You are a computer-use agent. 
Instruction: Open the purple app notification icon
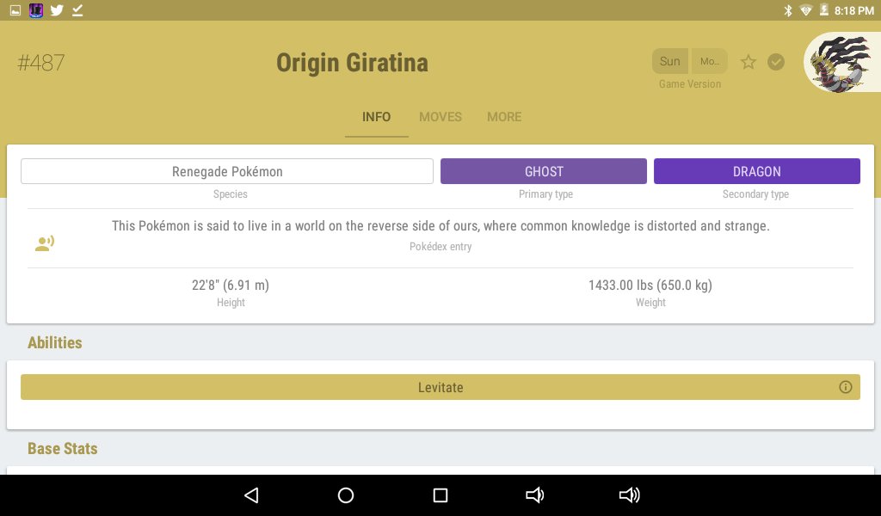coord(36,10)
